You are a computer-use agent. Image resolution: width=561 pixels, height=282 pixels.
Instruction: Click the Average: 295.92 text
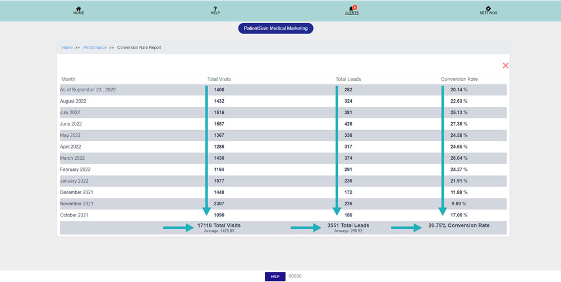(348, 231)
